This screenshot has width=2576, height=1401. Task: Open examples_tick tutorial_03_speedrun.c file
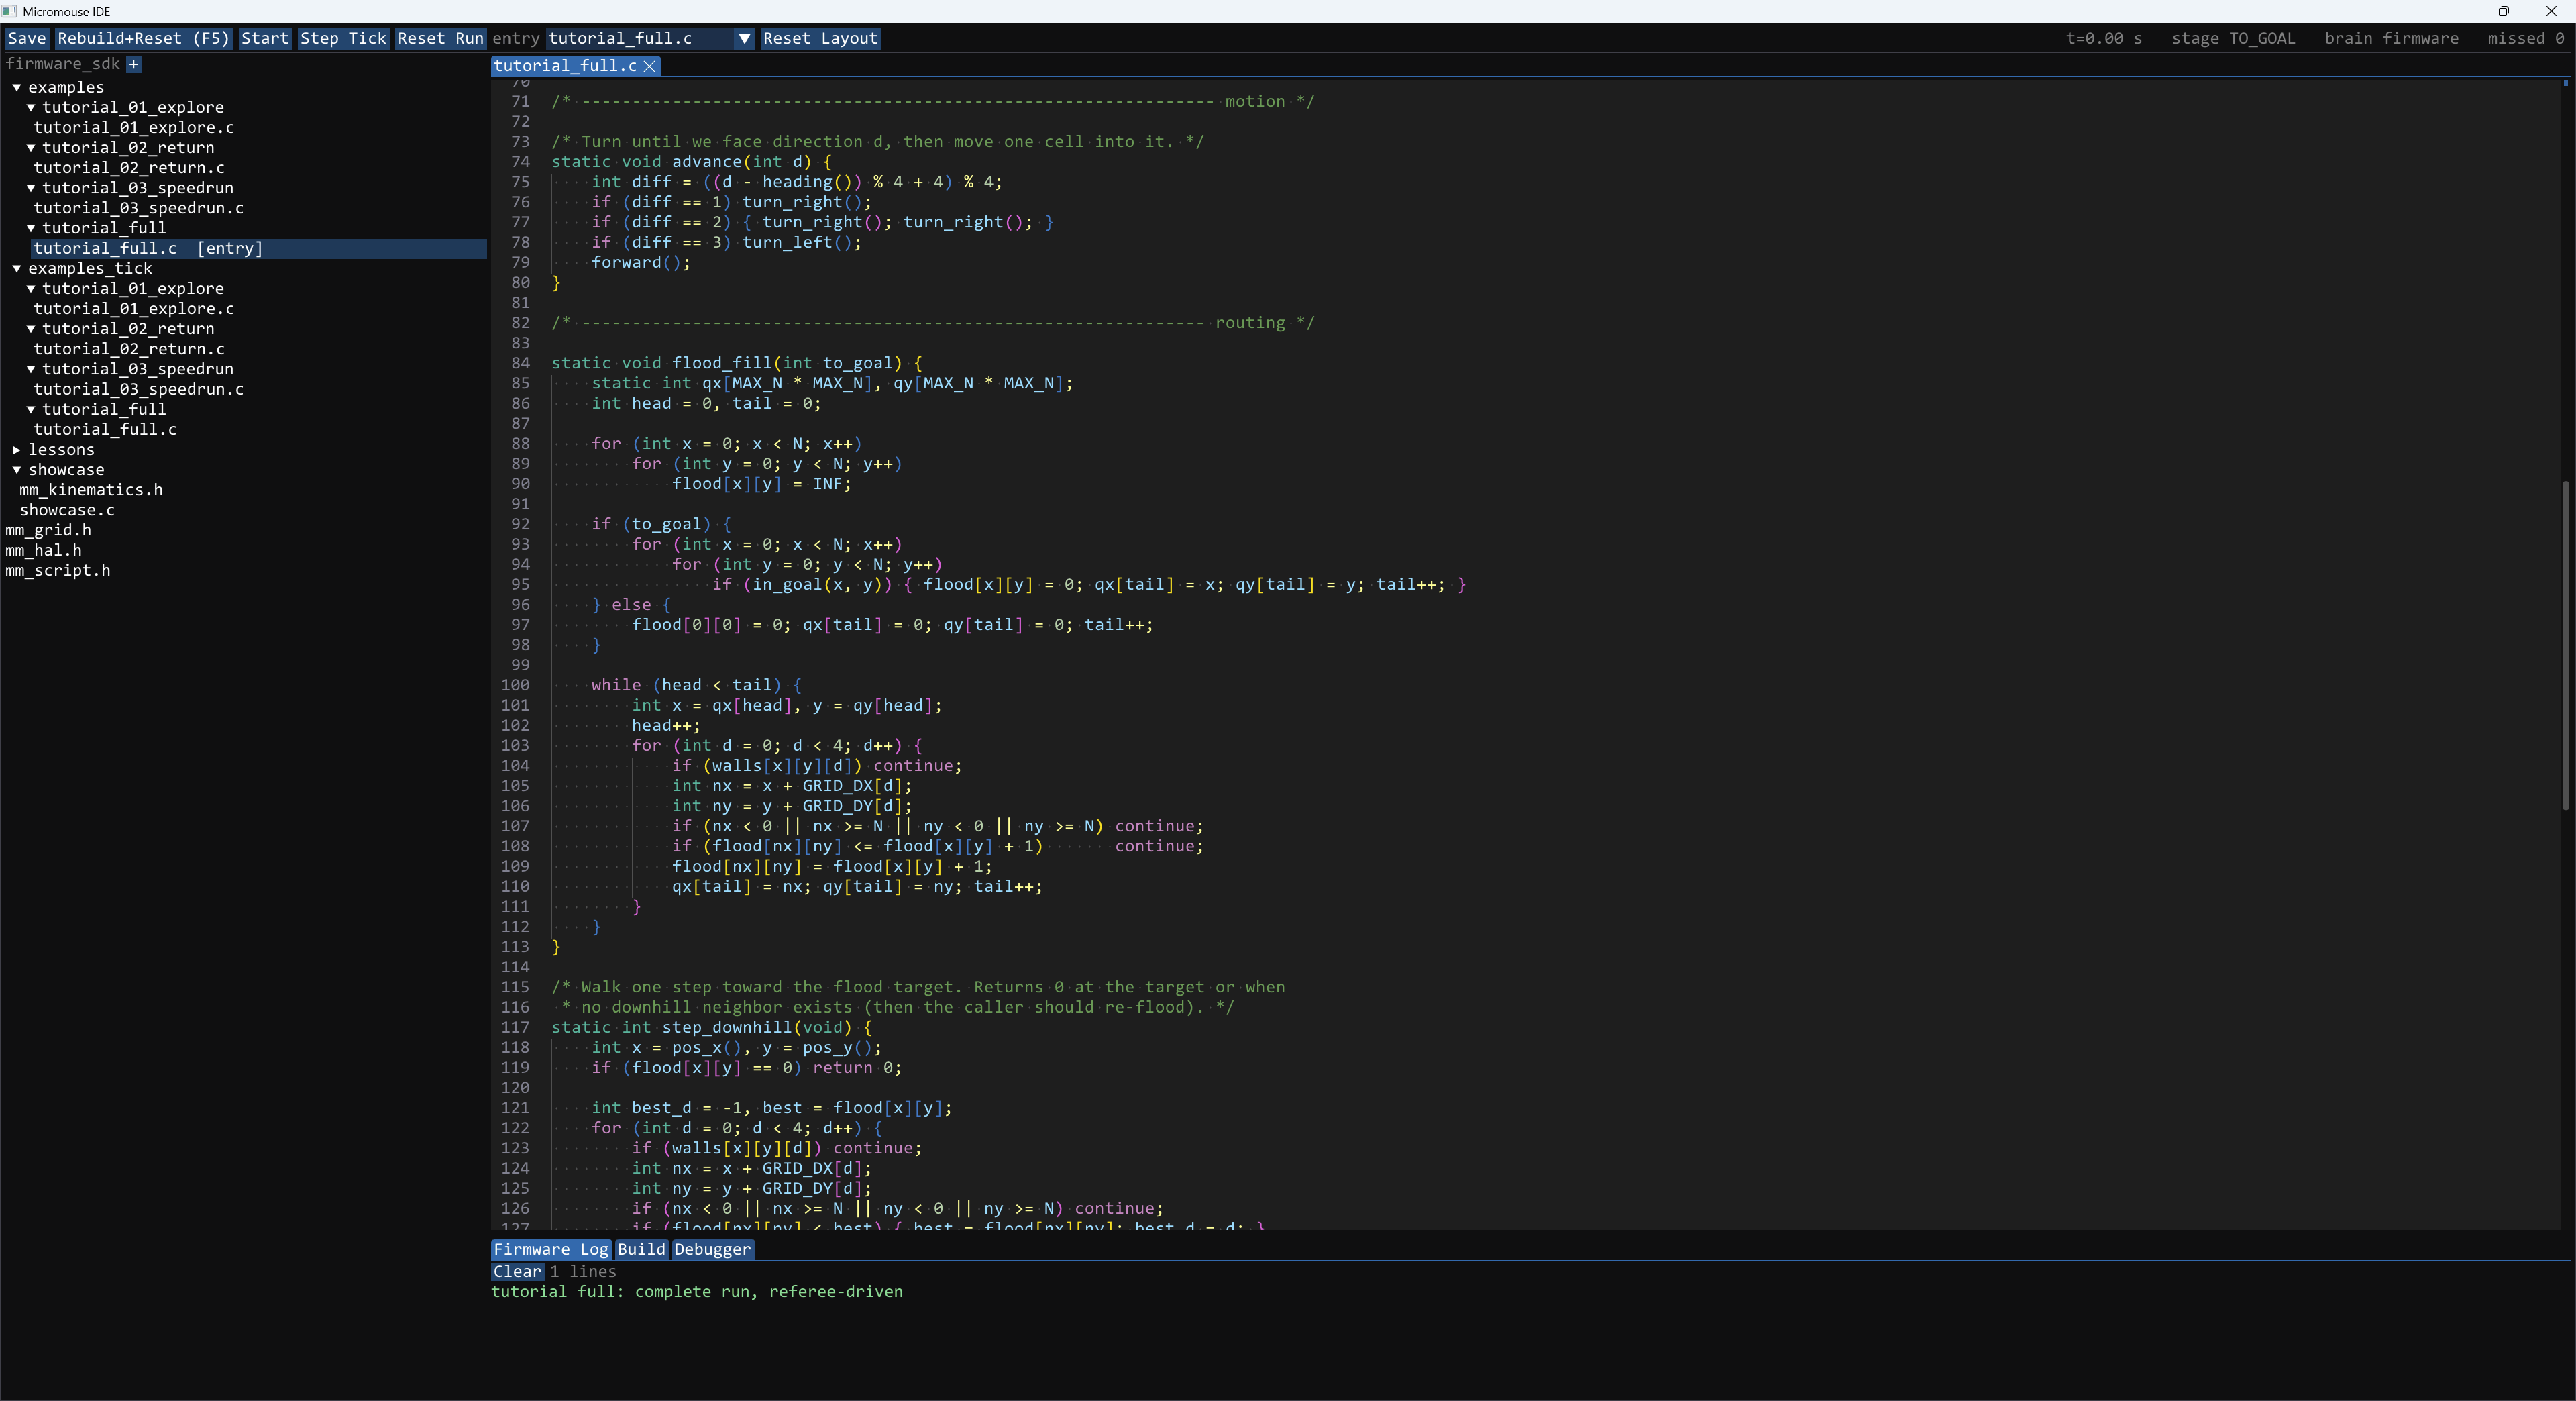[139, 389]
